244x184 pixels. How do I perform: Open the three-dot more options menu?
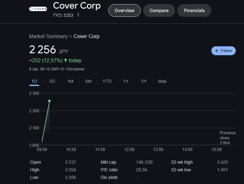point(78,15)
